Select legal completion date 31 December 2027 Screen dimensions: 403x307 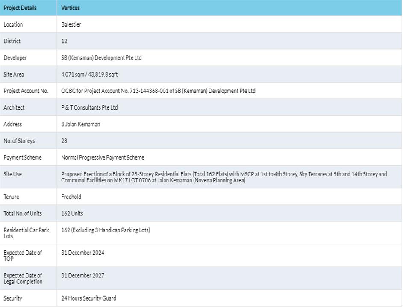(82, 275)
